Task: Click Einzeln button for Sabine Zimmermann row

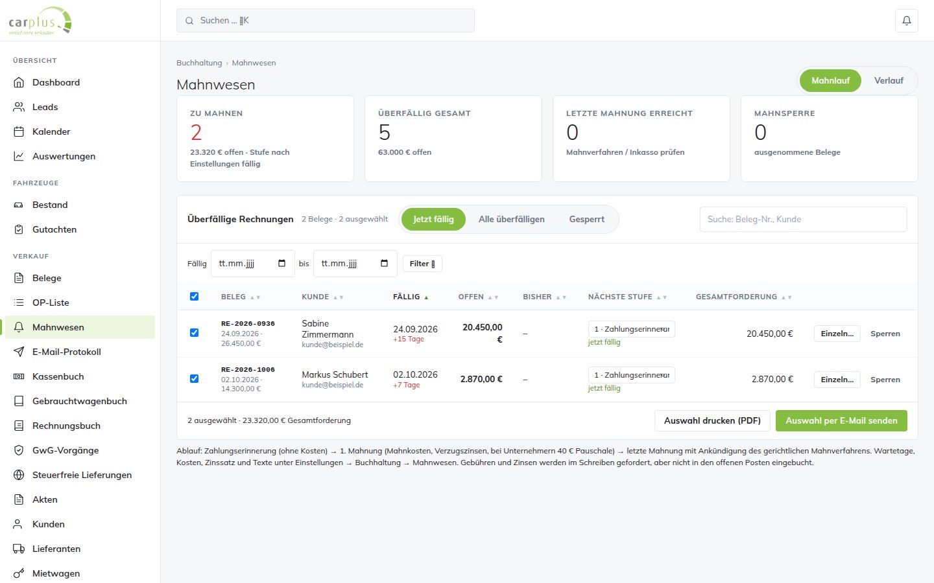Action: tap(837, 334)
